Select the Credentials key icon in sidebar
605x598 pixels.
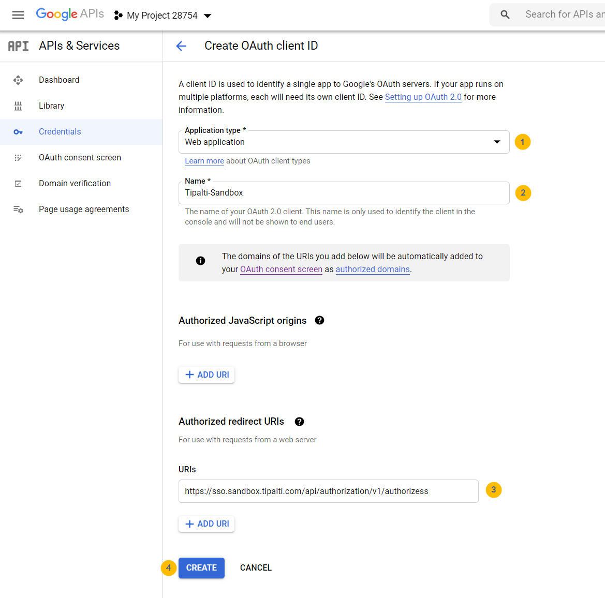coord(18,131)
